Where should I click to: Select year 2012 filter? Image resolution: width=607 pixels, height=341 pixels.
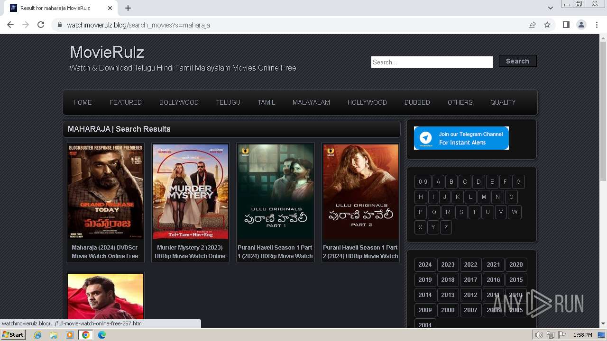click(x=470, y=295)
